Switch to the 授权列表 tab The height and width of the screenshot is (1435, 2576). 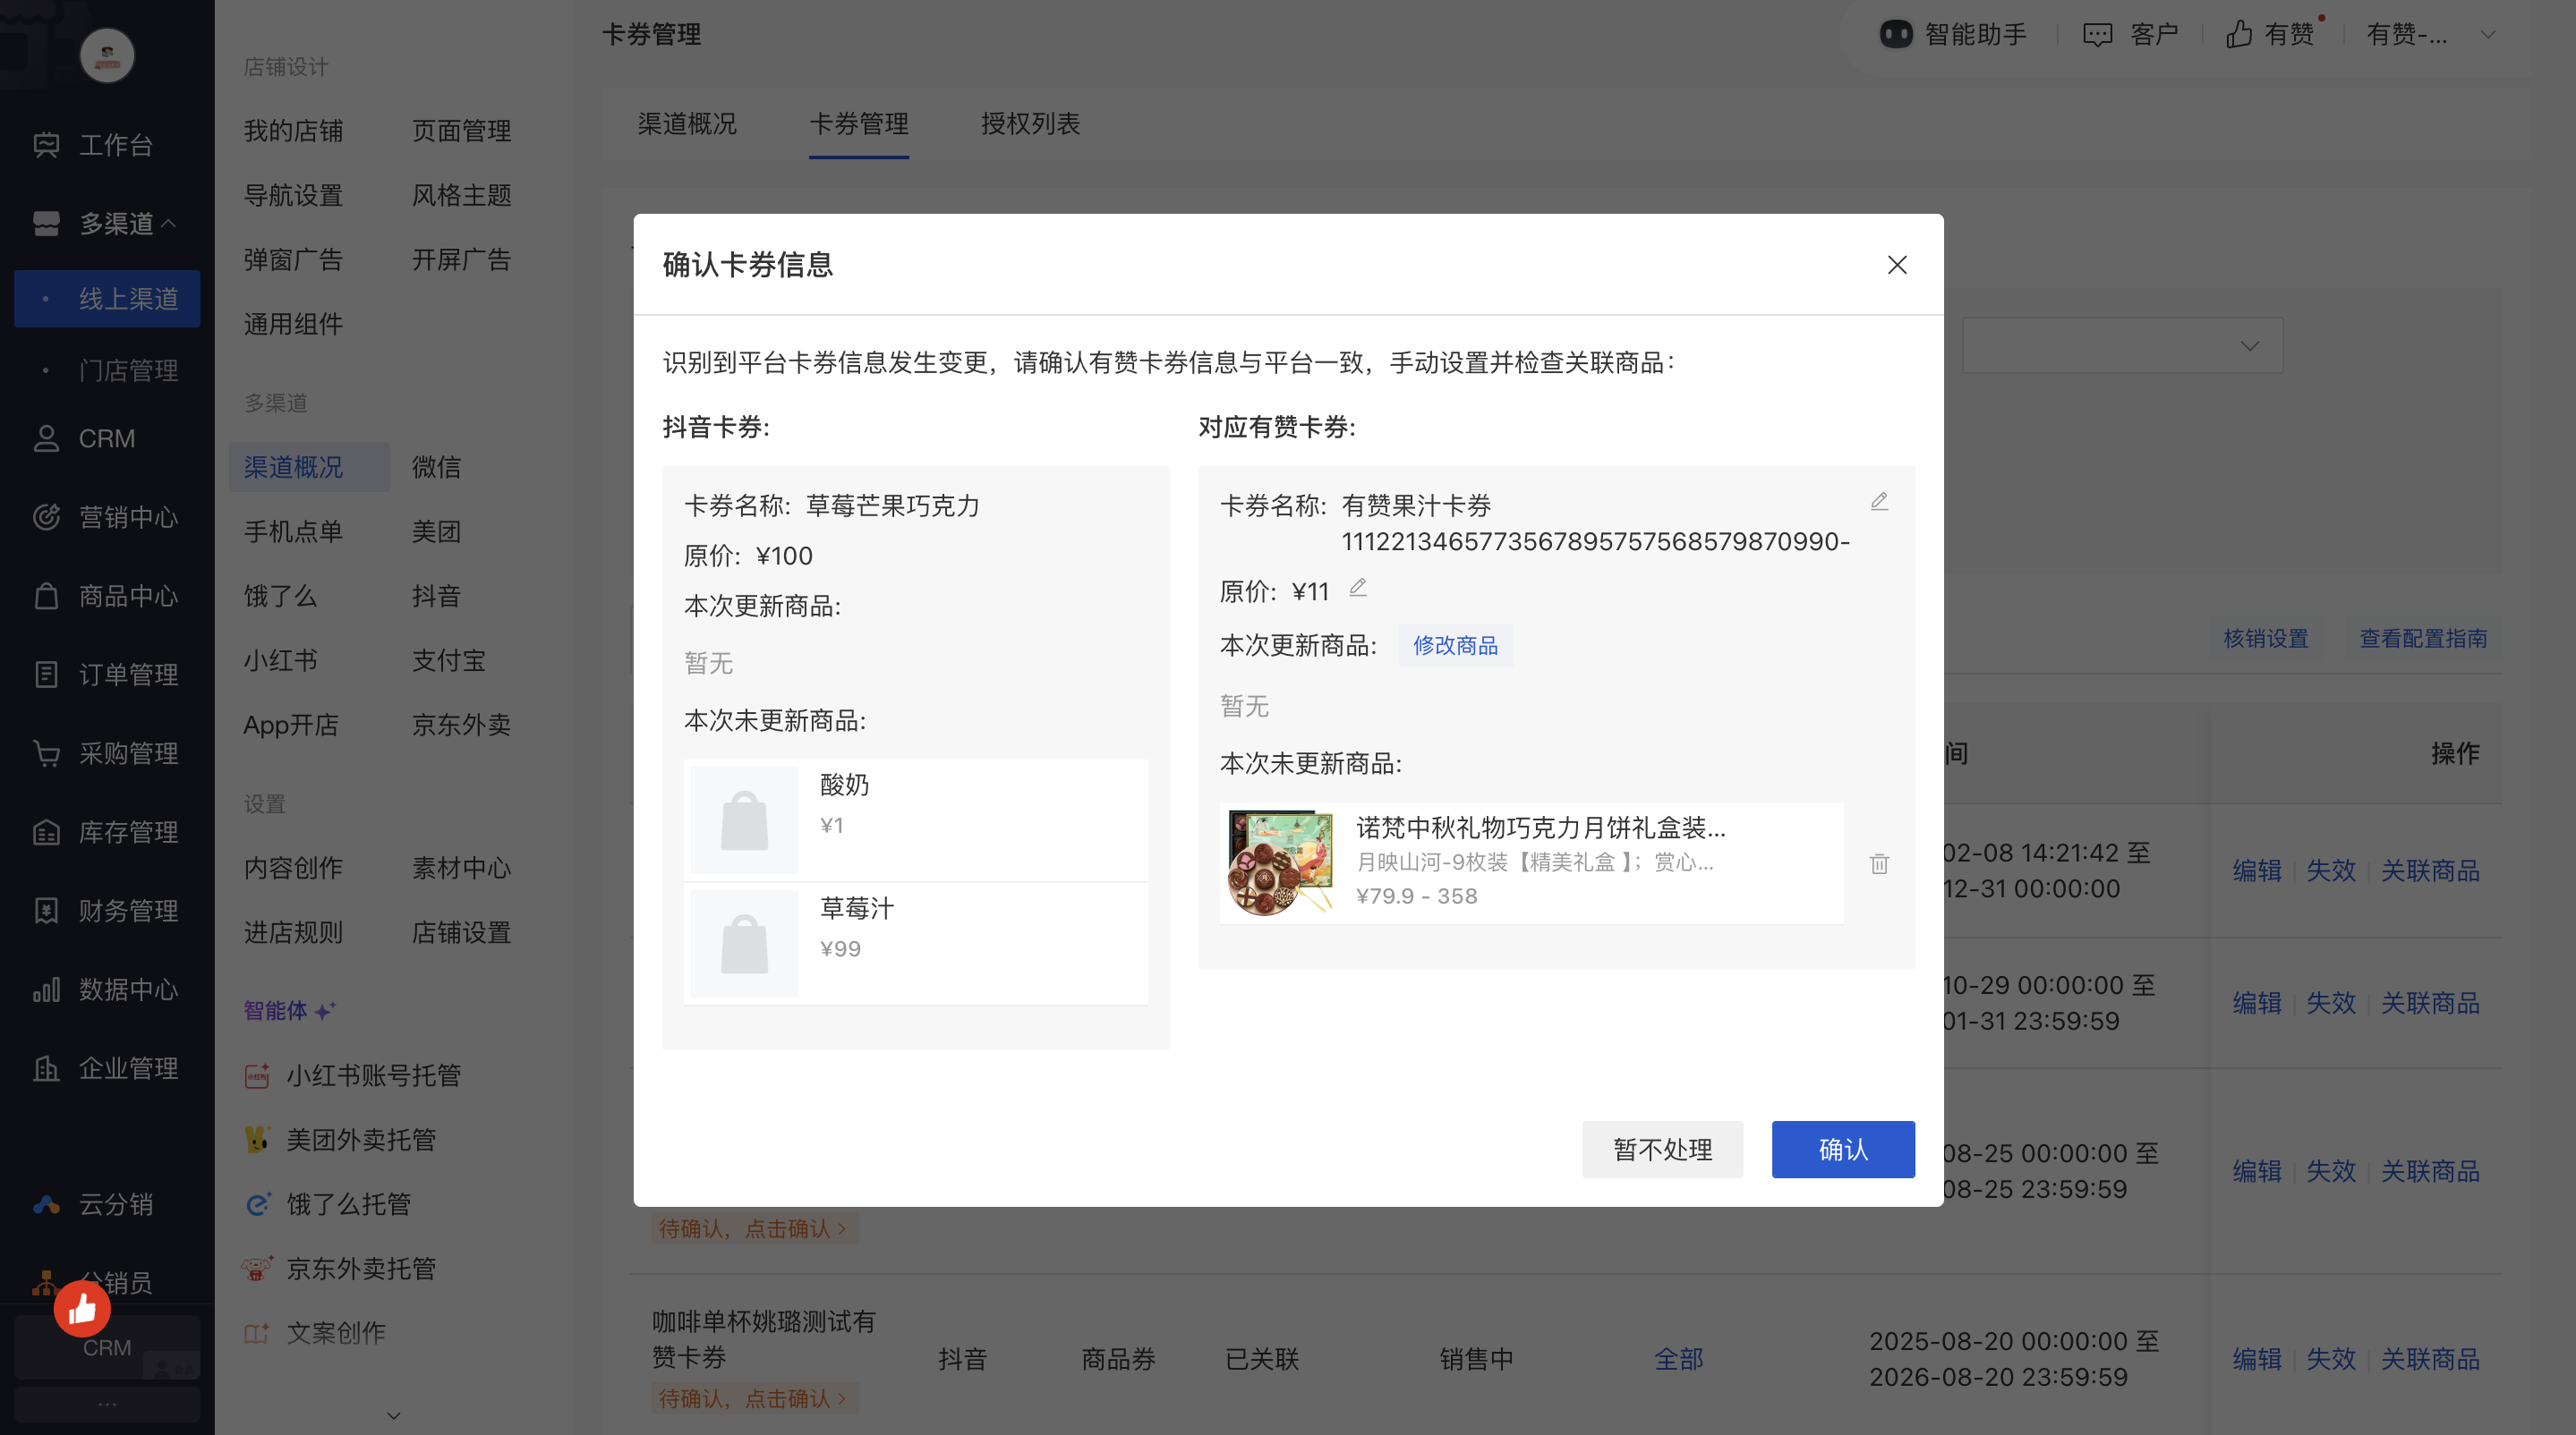pyautogui.click(x=1030, y=124)
